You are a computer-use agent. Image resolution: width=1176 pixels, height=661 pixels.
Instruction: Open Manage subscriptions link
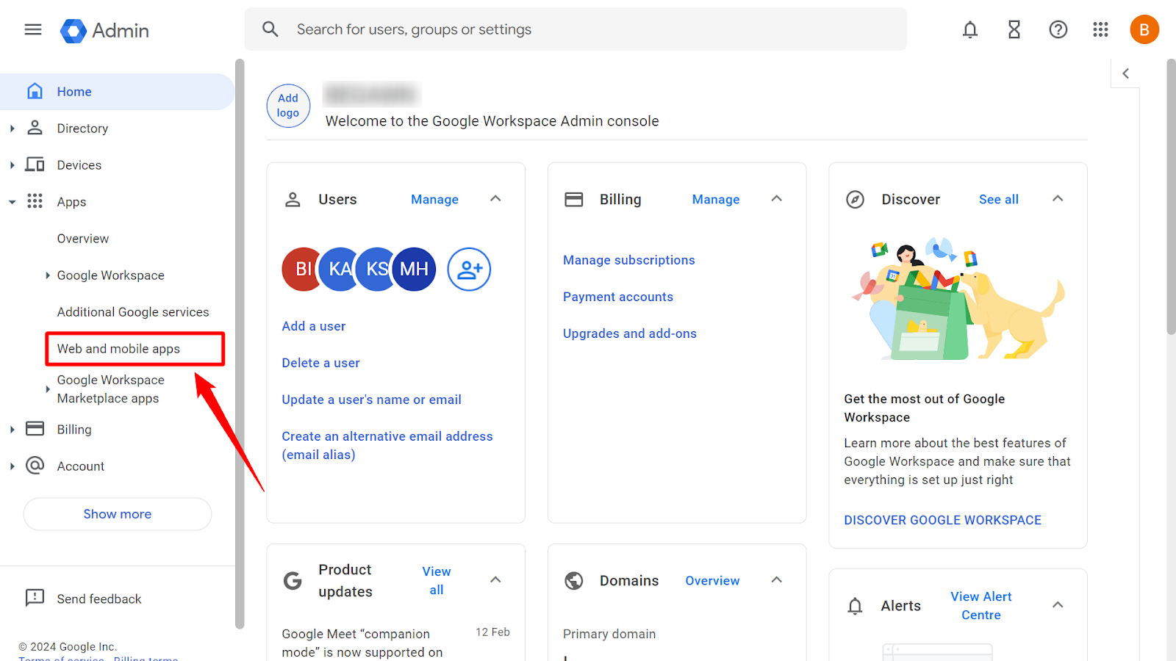[x=628, y=260]
